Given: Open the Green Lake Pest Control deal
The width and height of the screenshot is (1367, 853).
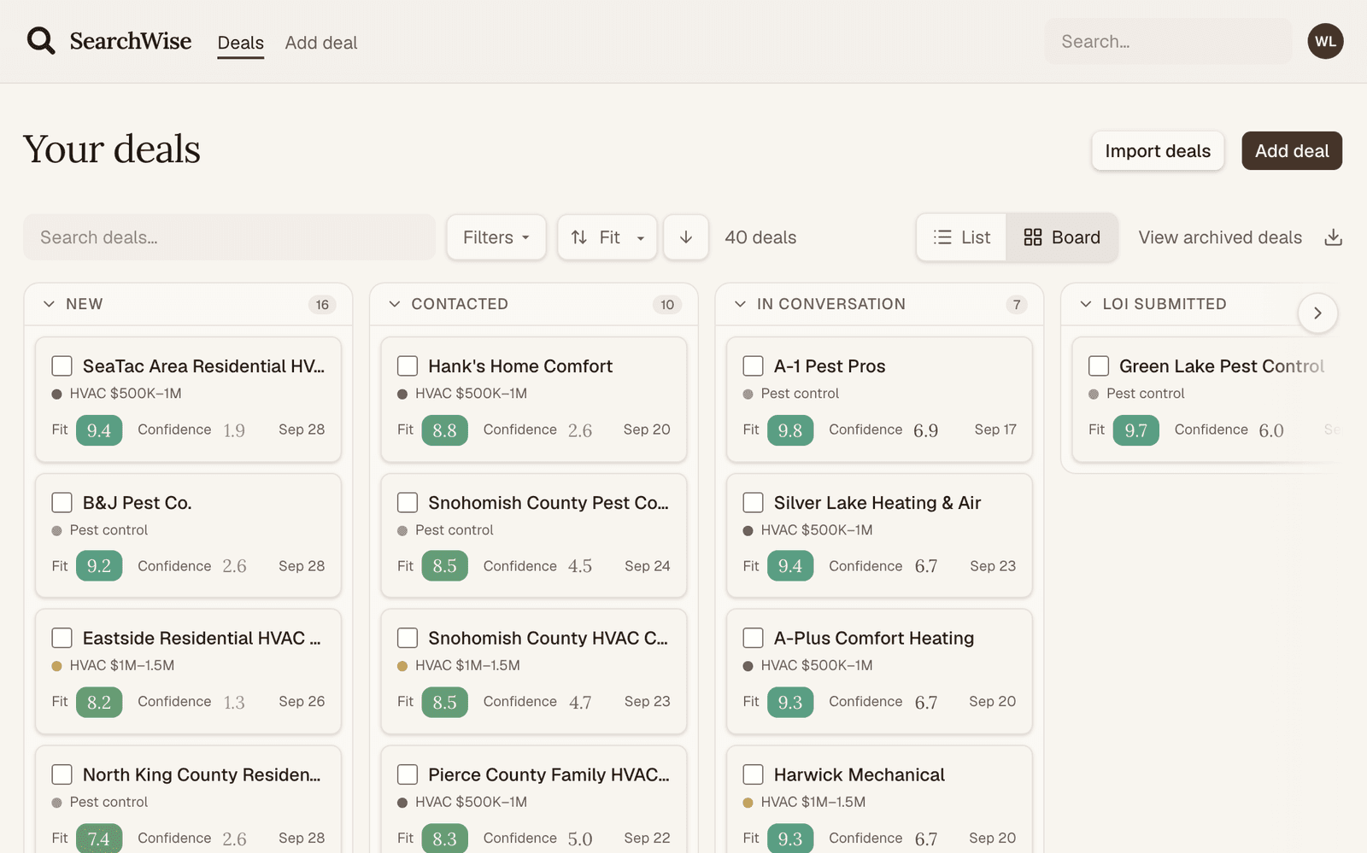Looking at the screenshot, I should (x=1222, y=366).
